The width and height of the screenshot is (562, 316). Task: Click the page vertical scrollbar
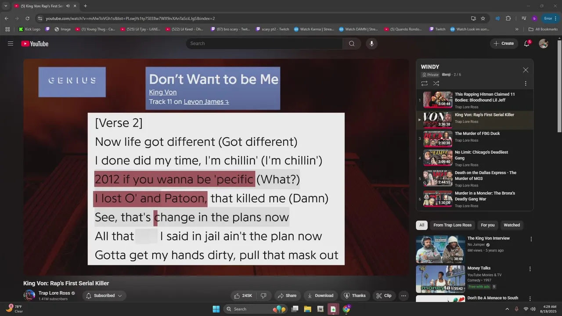(559, 86)
